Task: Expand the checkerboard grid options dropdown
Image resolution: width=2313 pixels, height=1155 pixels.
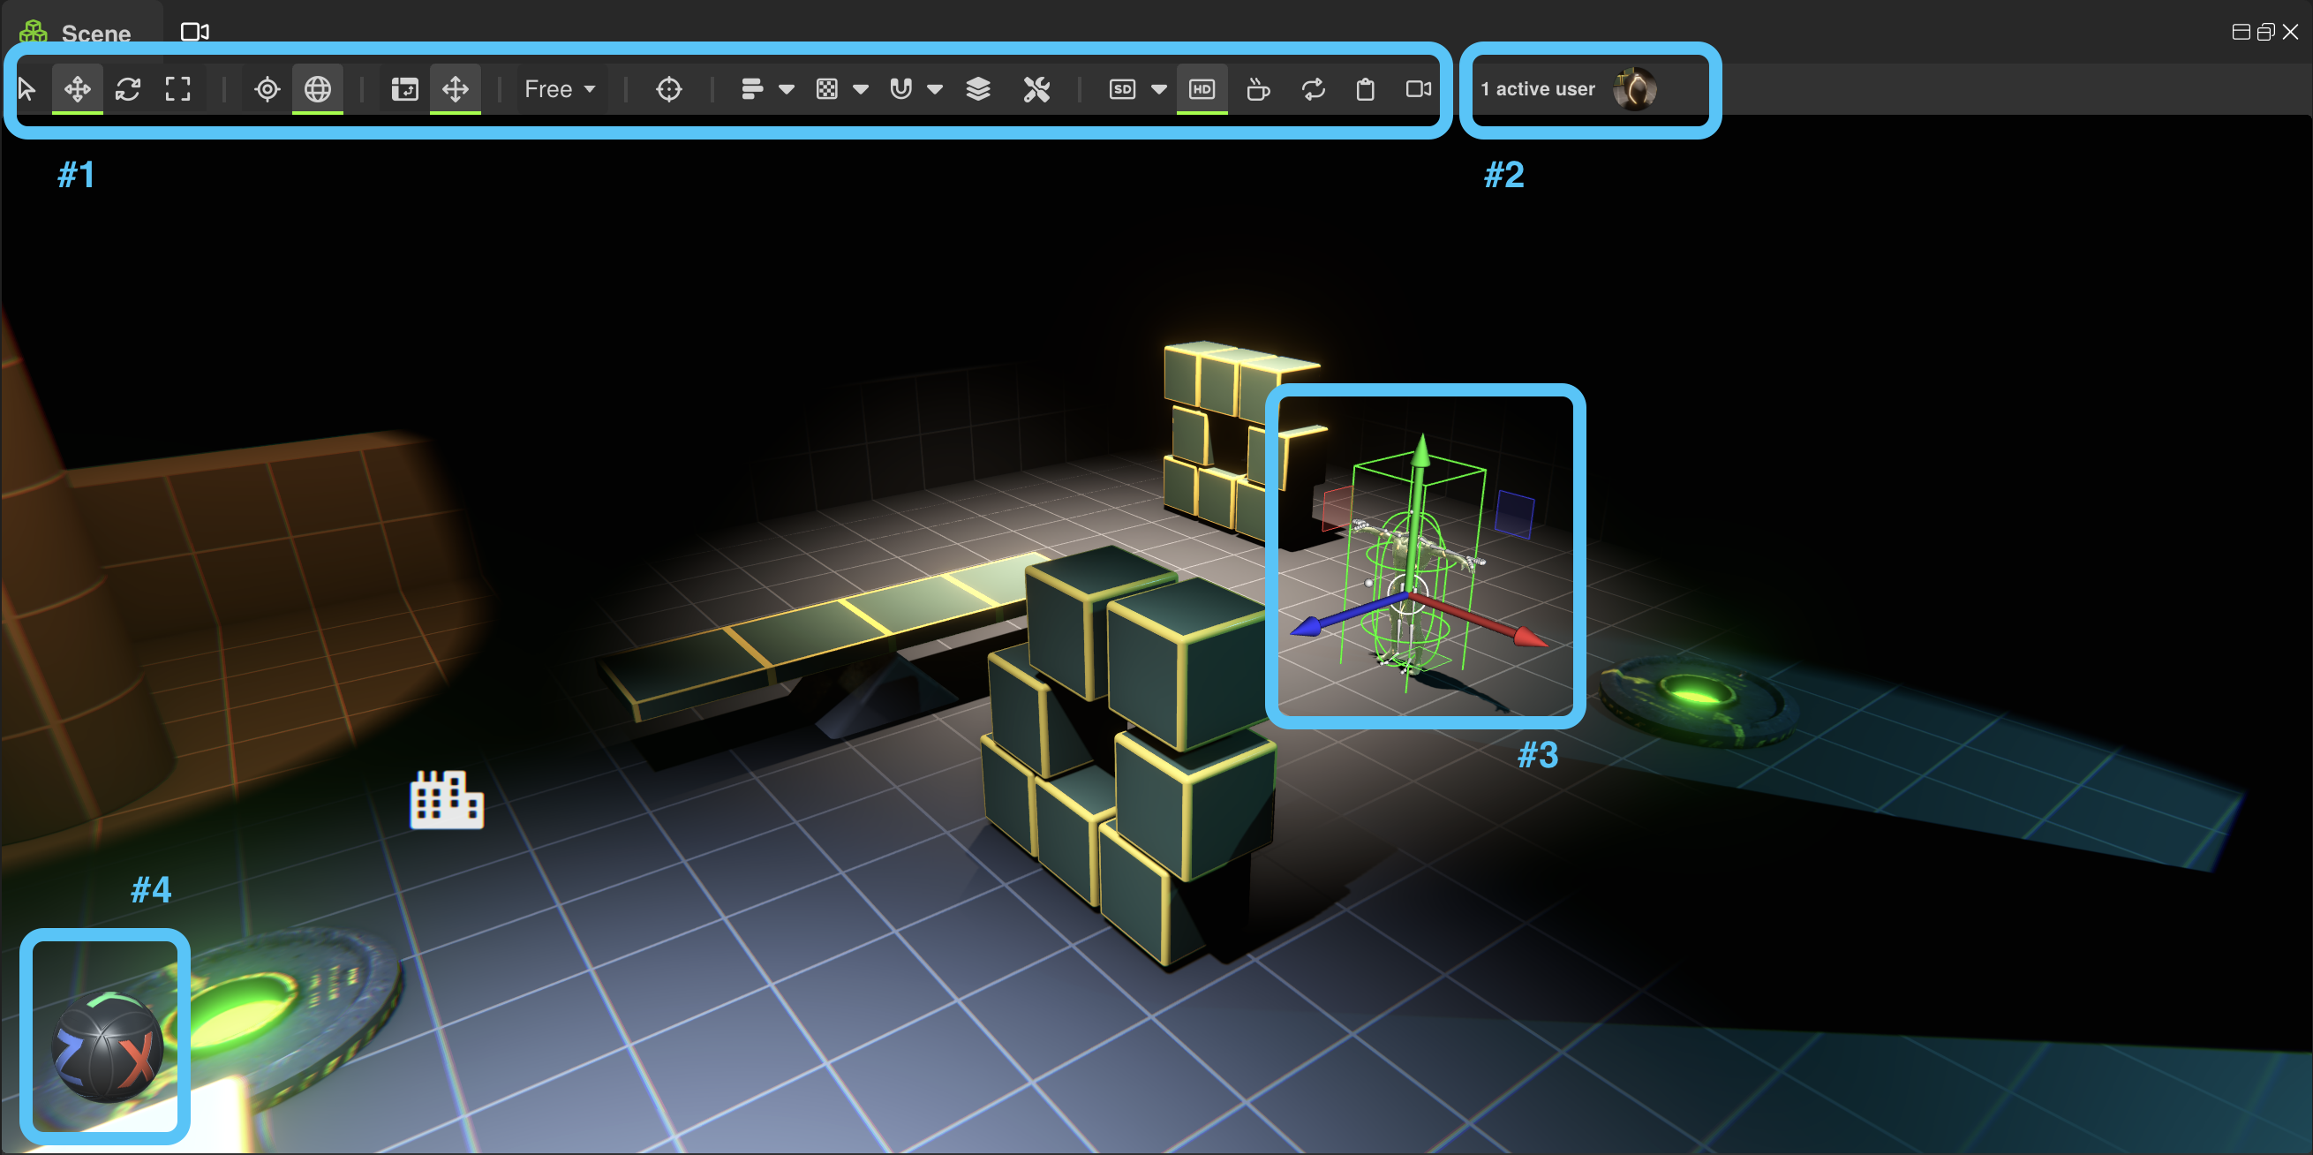Action: pyautogui.click(x=861, y=89)
